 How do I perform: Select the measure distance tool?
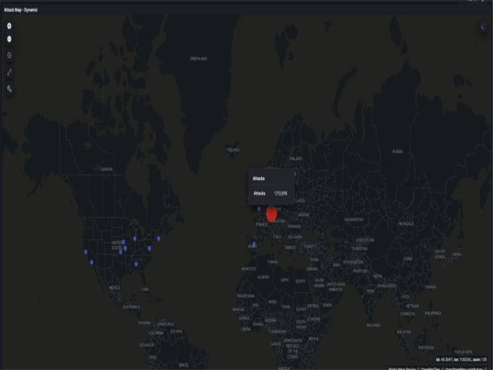point(10,72)
